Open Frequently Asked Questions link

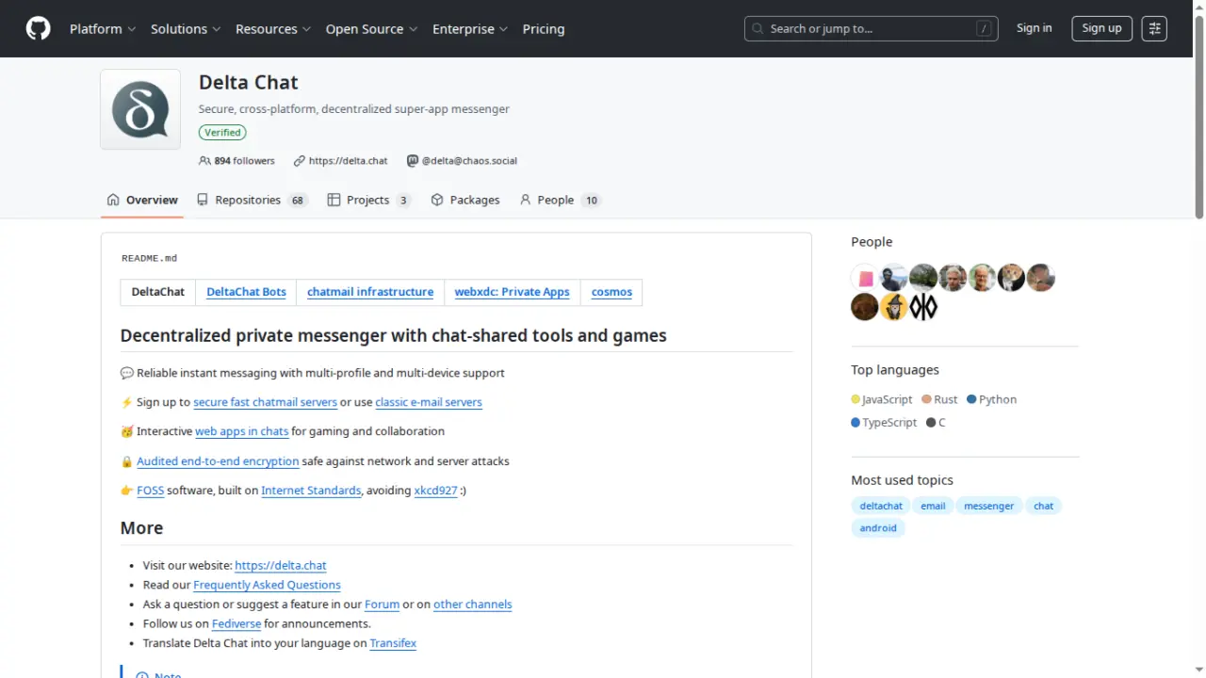(267, 585)
